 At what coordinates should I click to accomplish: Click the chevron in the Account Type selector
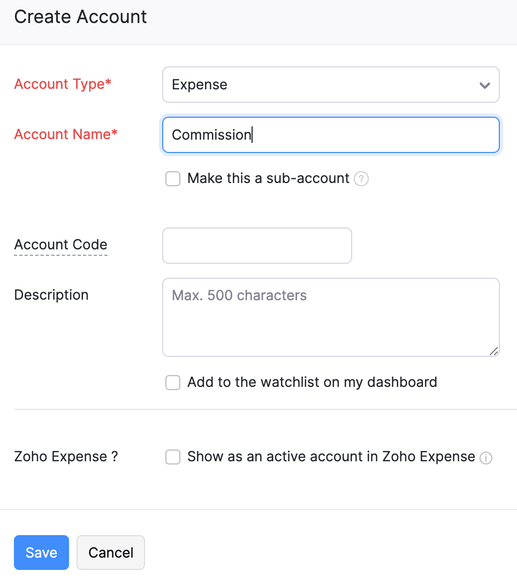point(484,85)
